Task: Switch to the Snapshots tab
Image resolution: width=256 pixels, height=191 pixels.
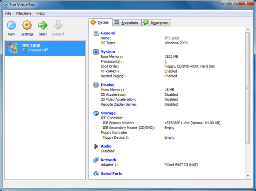Action: (127, 23)
